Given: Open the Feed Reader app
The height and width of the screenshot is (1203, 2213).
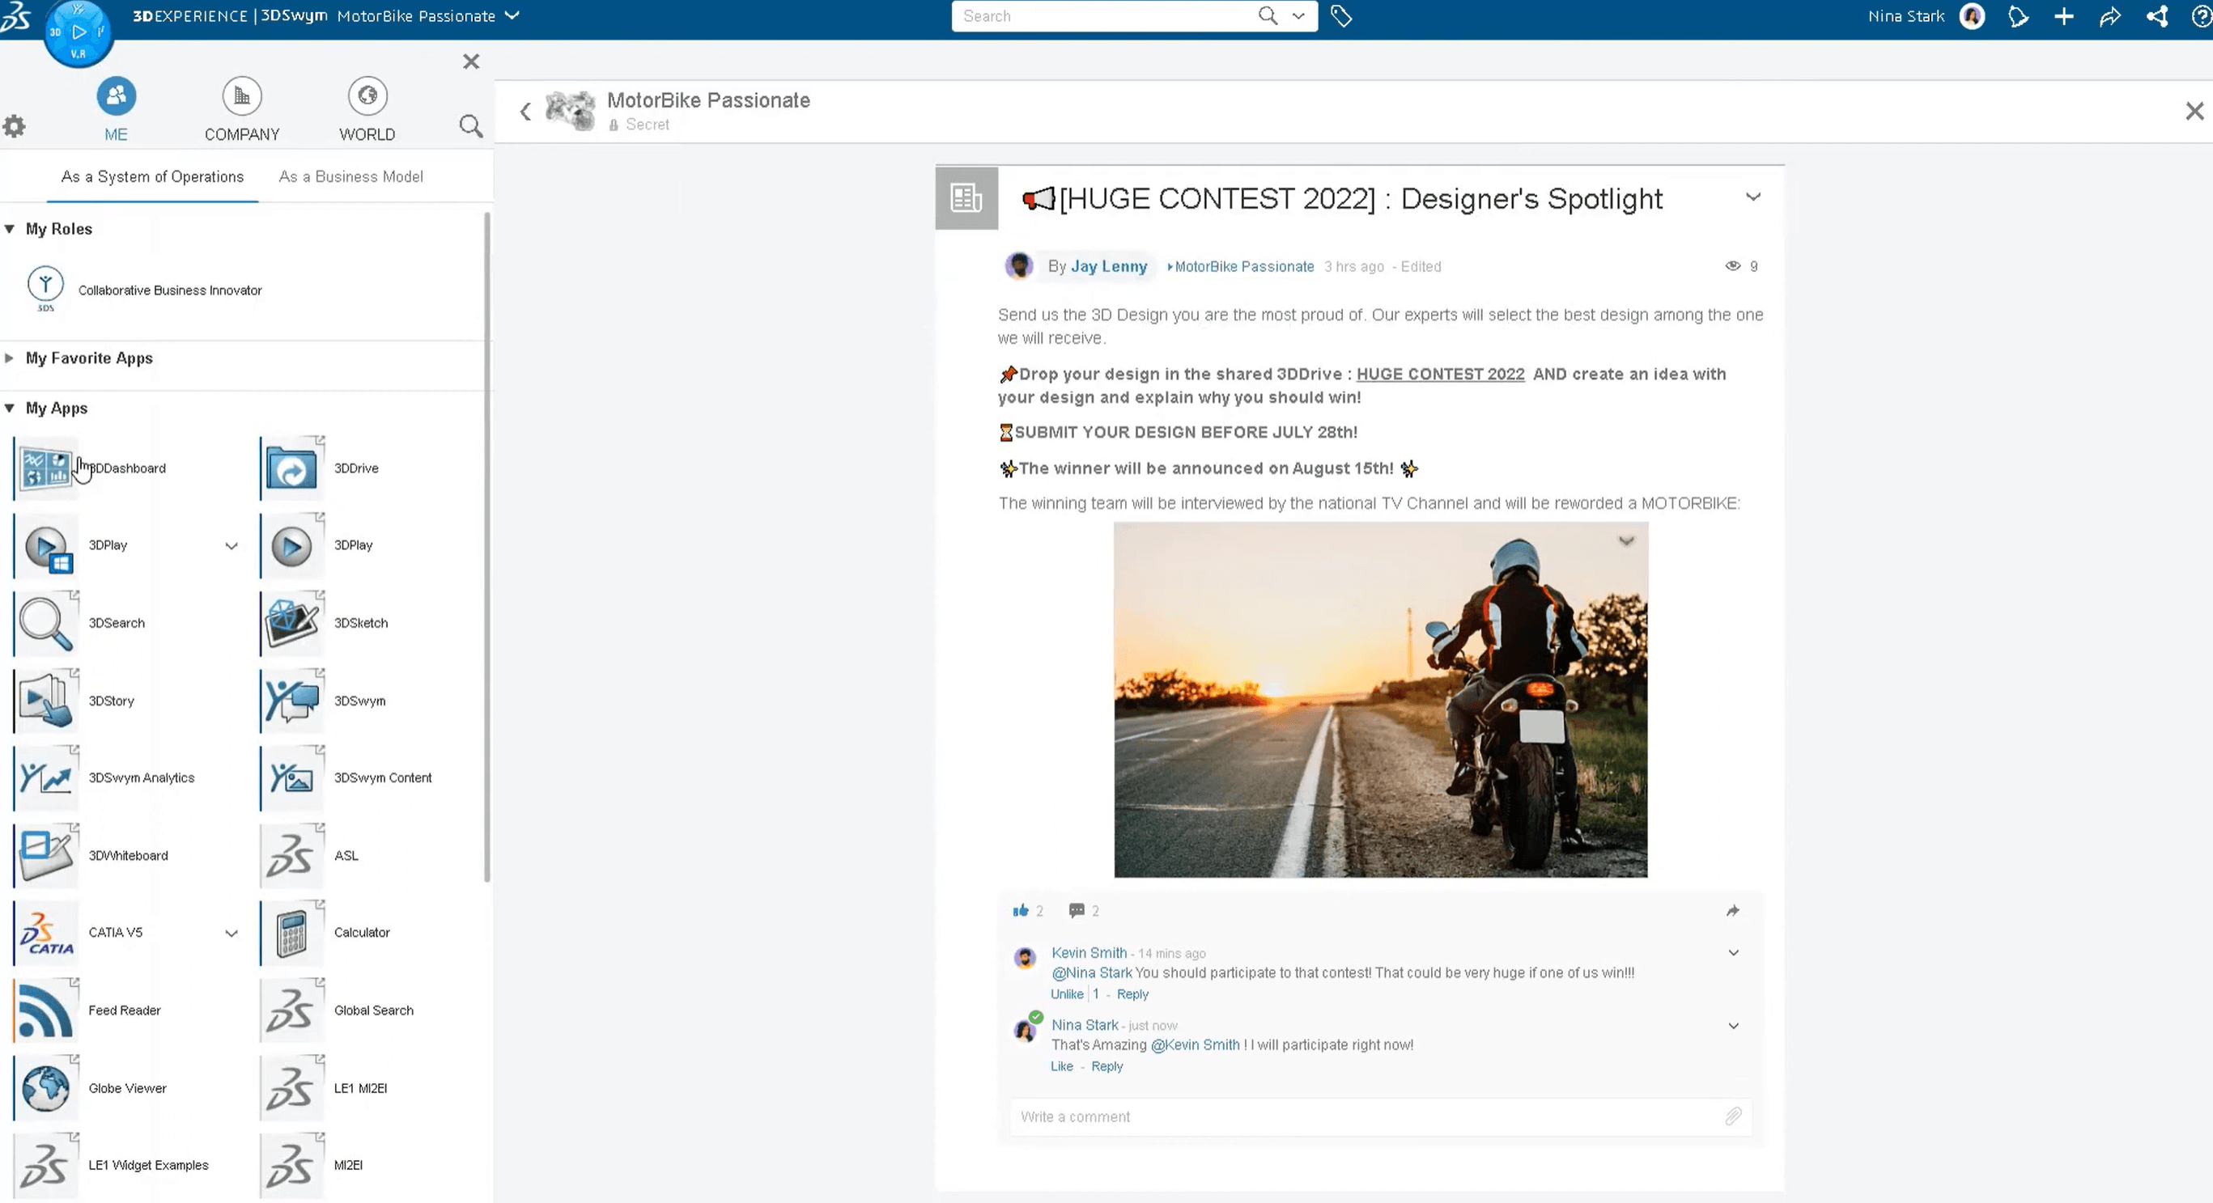Looking at the screenshot, I should [45, 1010].
